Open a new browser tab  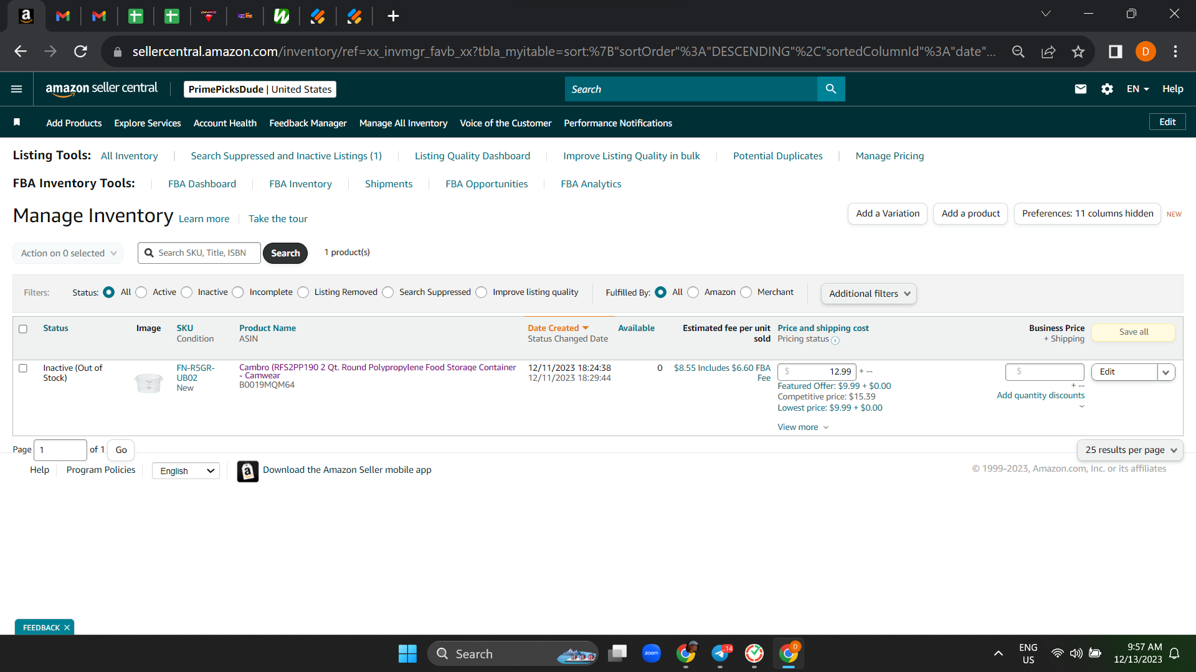[x=393, y=16]
